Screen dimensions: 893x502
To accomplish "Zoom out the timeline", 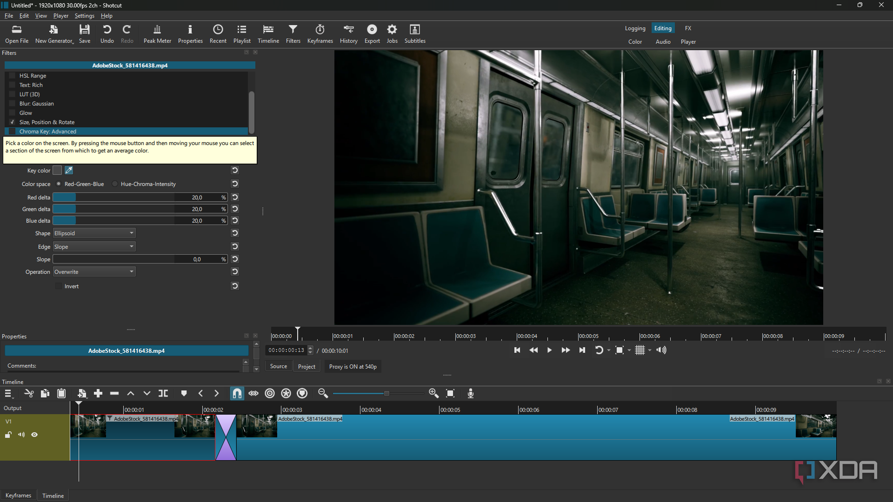I will pyautogui.click(x=323, y=394).
